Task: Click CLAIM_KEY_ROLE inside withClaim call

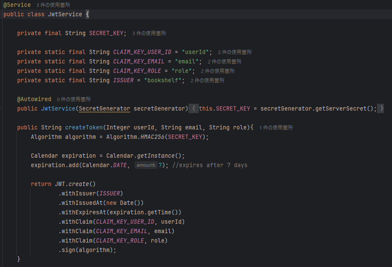Action: tap(120, 240)
